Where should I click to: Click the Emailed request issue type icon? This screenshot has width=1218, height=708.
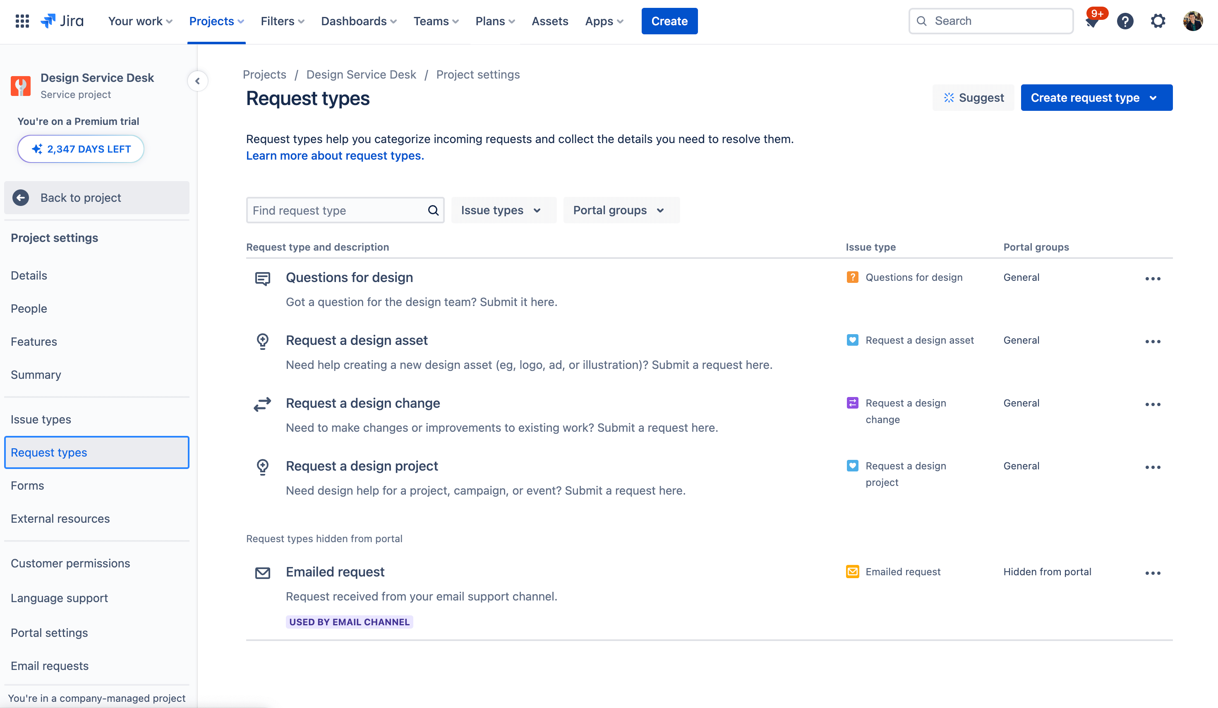(852, 572)
